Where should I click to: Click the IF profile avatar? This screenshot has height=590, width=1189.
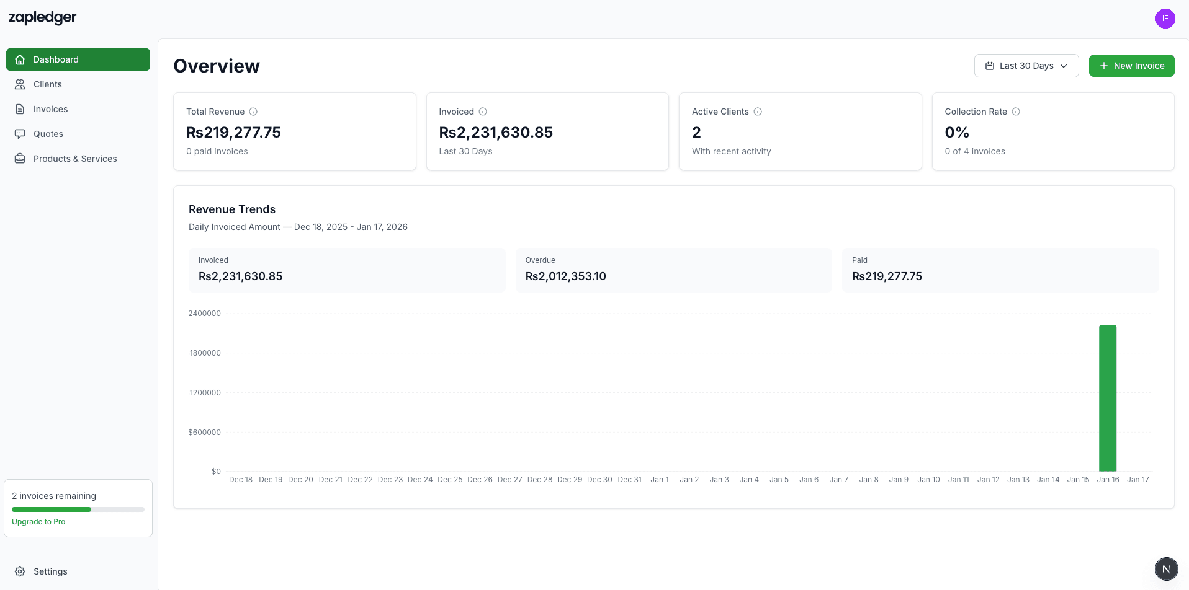click(1165, 19)
